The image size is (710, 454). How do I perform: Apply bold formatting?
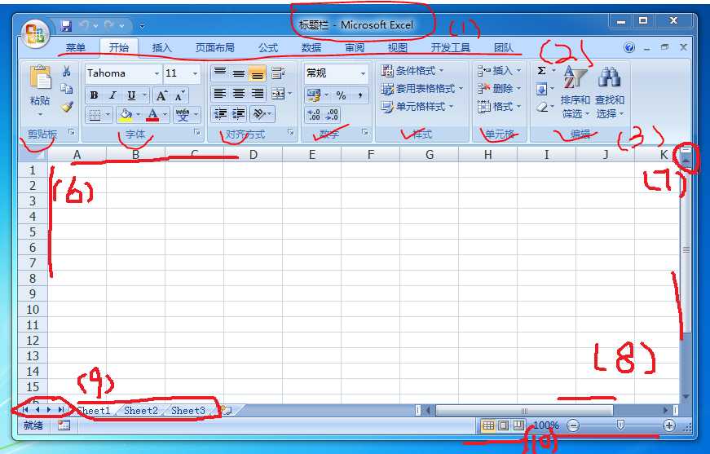95,95
